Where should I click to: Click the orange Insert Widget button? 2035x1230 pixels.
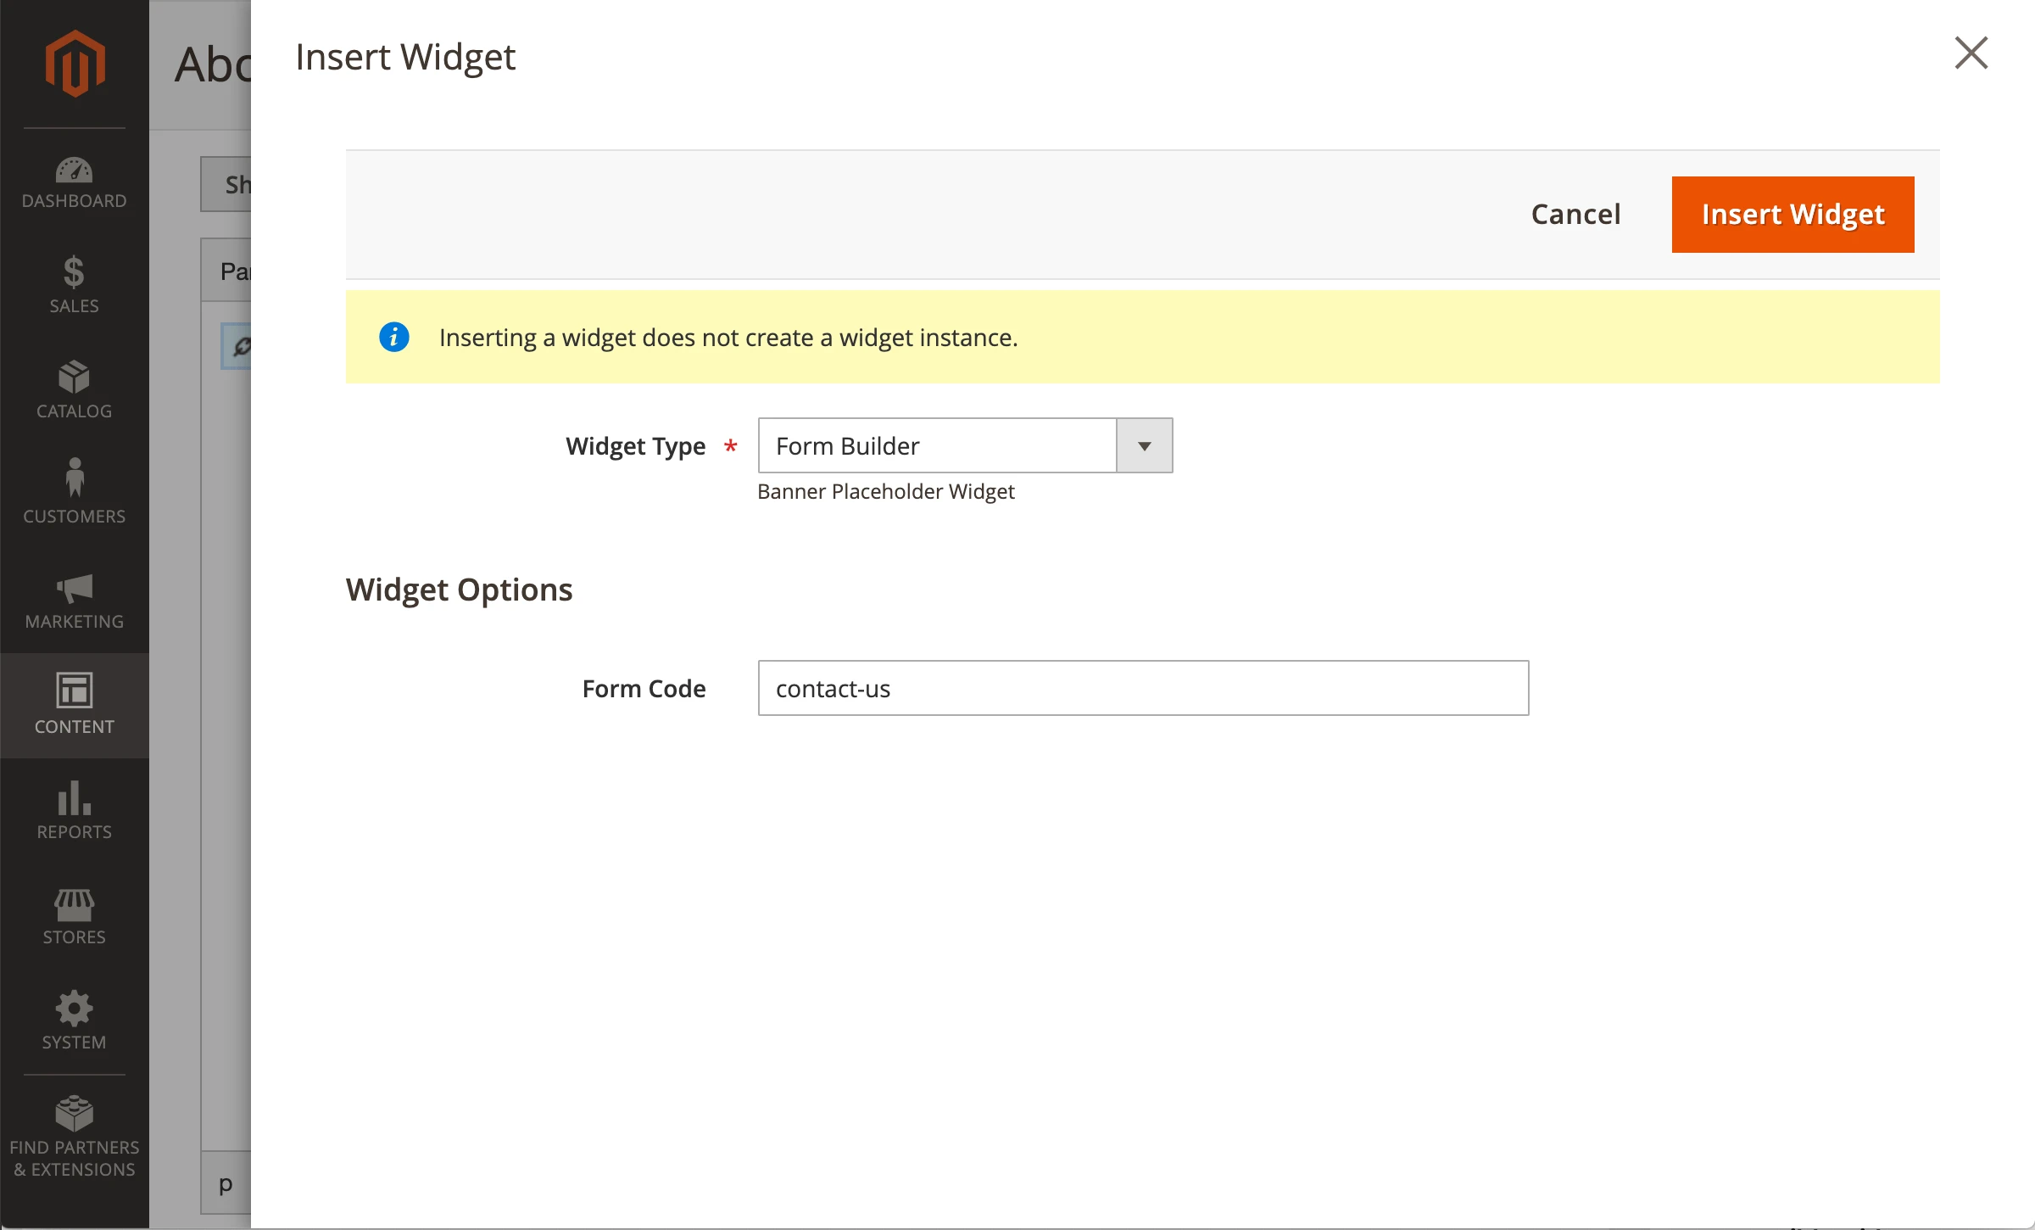tap(1792, 215)
